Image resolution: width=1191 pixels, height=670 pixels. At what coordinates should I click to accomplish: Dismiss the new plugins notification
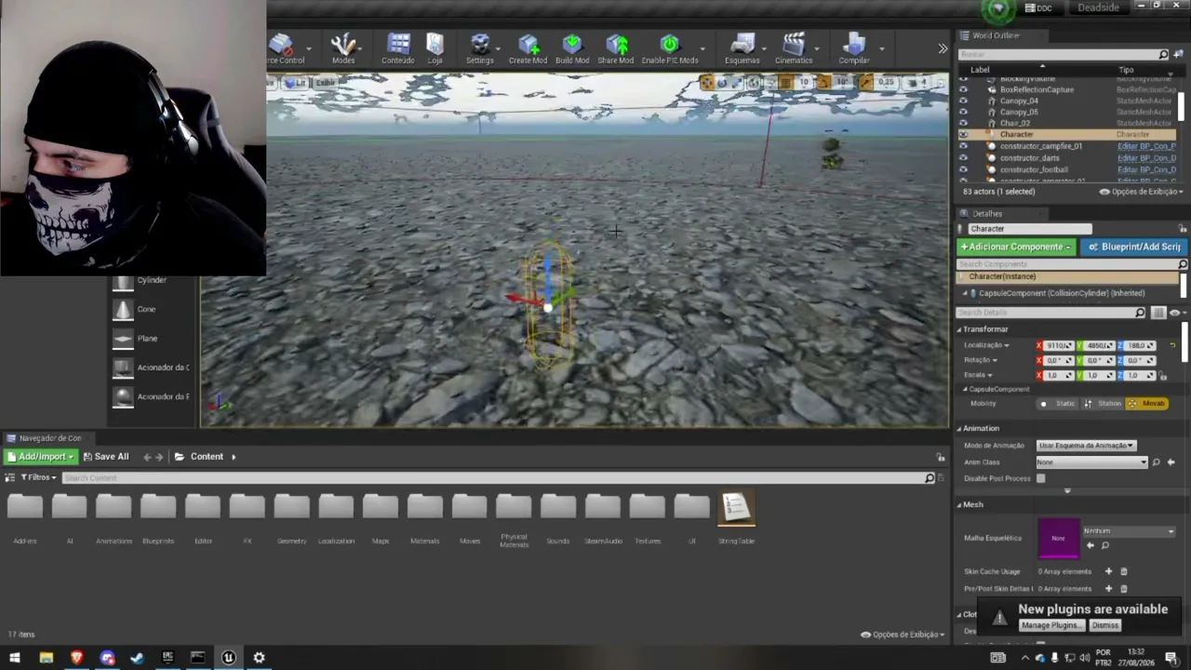(x=1104, y=625)
